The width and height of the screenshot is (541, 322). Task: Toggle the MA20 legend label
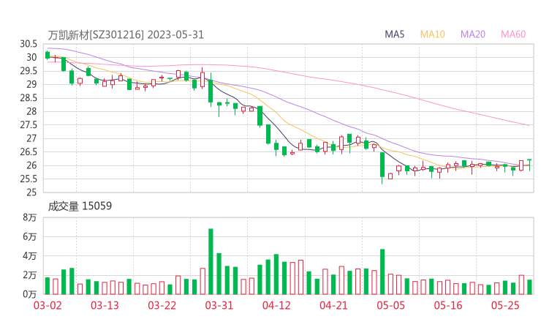pos(473,34)
